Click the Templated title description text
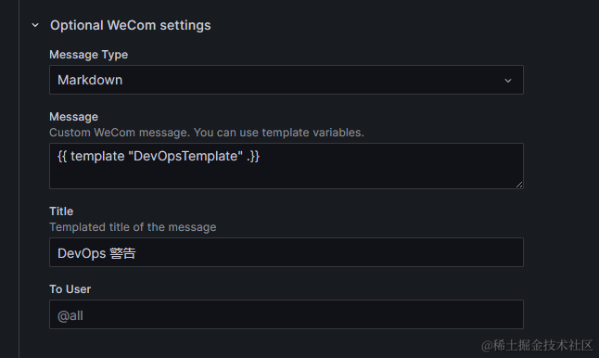The height and width of the screenshot is (358, 599). pos(133,227)
